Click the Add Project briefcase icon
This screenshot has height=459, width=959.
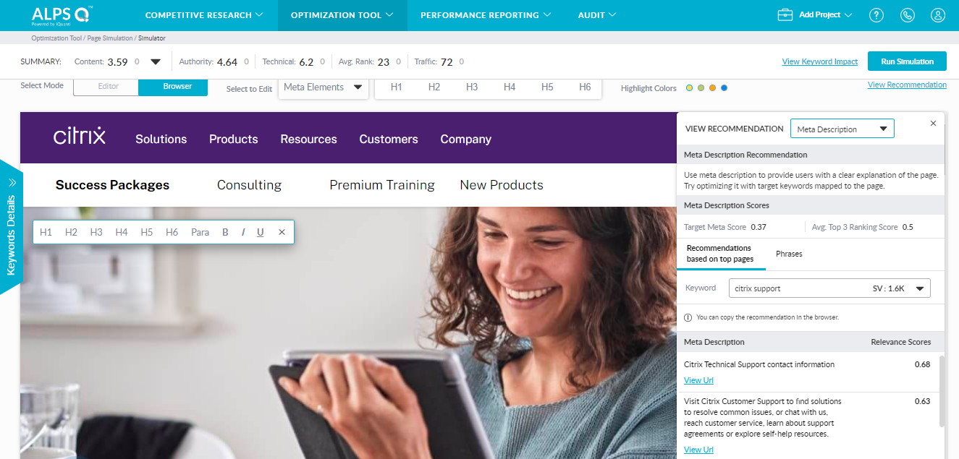click(785, 15)
